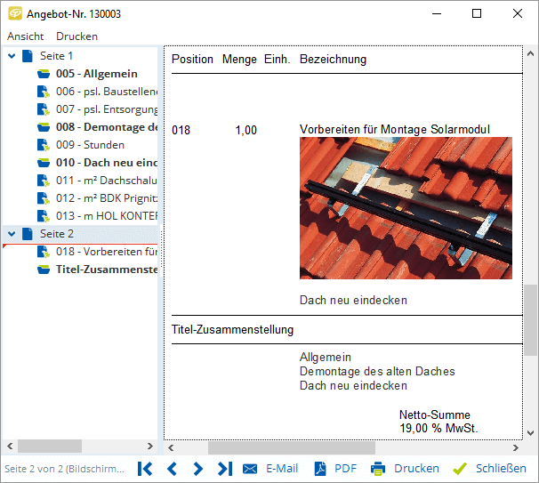The height and width of the screenshot is (483, 539).
Task: Click scroll-right arrow of preview horizontal scrollbar
Action: point(517,447)
